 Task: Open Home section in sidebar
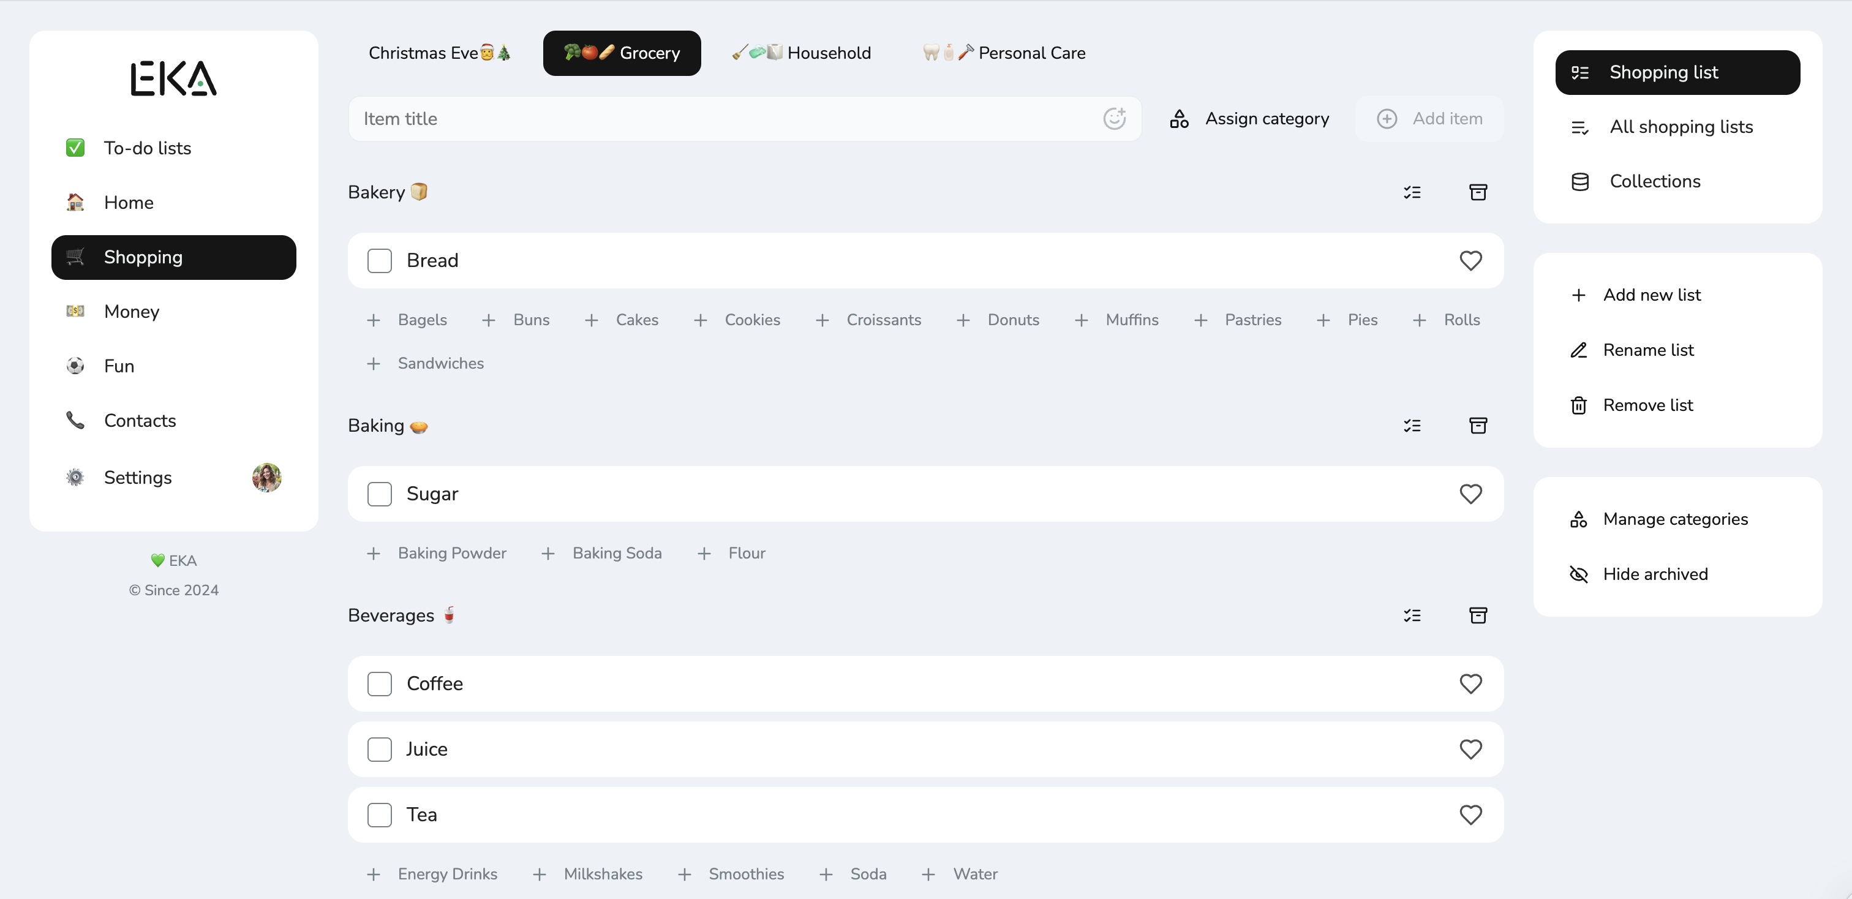(x=173, y=202)
